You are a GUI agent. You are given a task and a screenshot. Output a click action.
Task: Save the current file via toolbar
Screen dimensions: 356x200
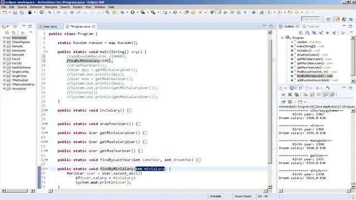point(15,12)
